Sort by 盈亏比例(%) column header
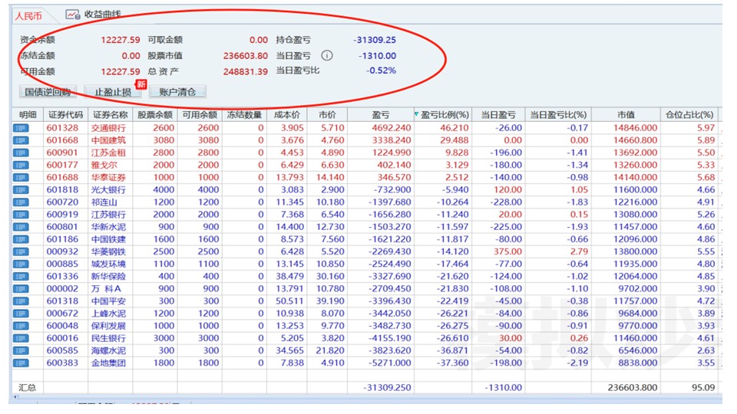Screen dimensions: 737x414 click(444, 114)
